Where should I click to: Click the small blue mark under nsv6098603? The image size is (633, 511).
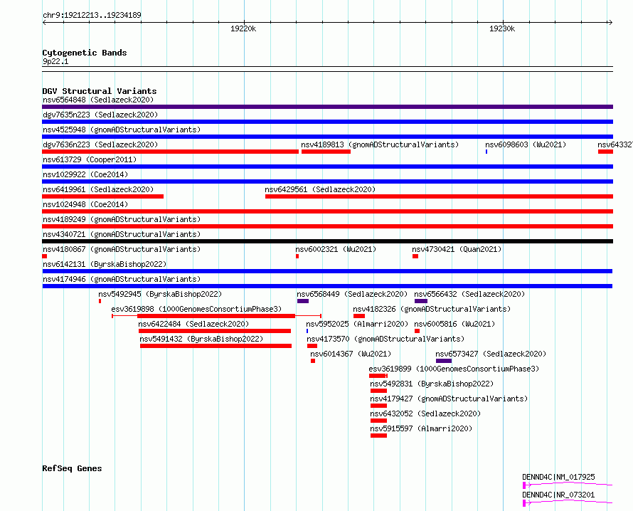pyautogui.click(x=486, y=152)
